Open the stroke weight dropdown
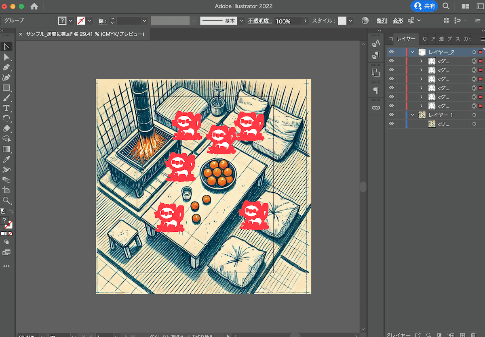The image size is (485, 337). tap(144, 21)
